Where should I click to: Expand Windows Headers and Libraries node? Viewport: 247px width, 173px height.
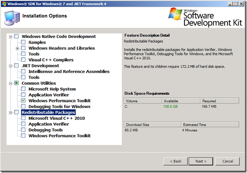pyautogui.click(x=17, y=48)
